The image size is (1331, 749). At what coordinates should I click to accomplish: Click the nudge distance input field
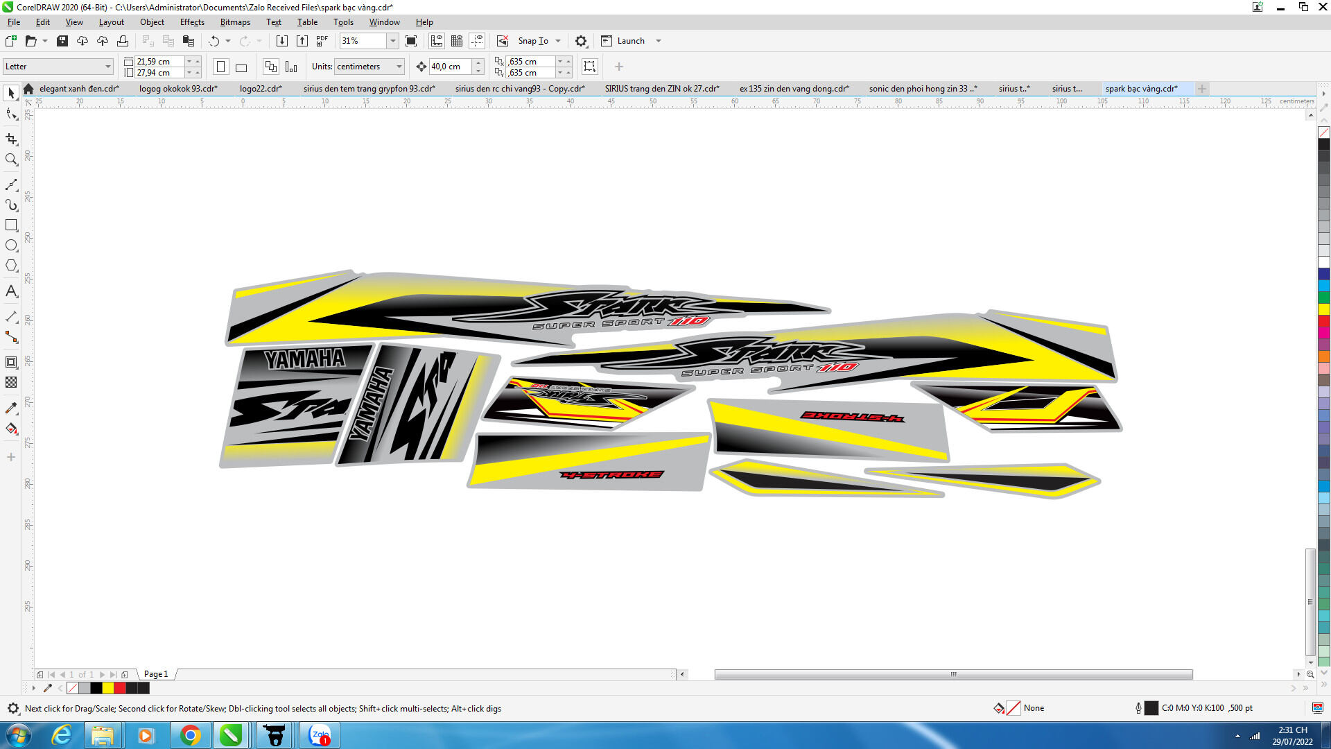[451, 67]
